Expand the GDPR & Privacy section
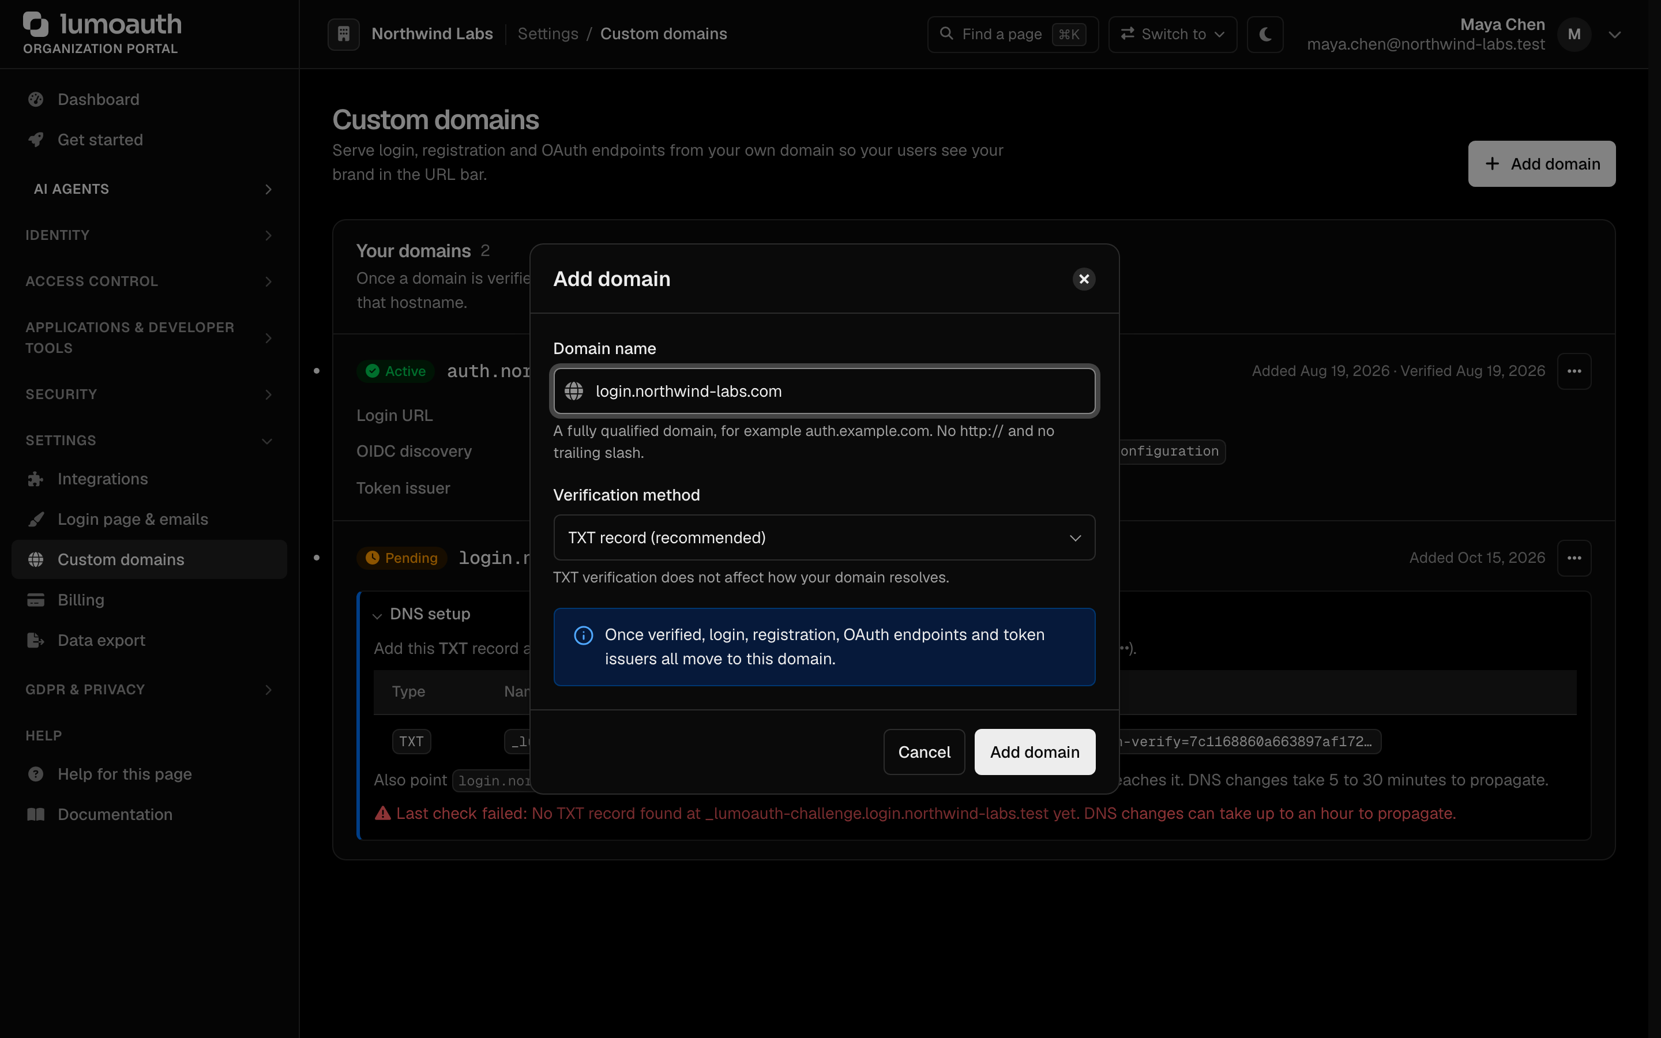Screen dimensions: 1661x1038 [x=149, y=689]
